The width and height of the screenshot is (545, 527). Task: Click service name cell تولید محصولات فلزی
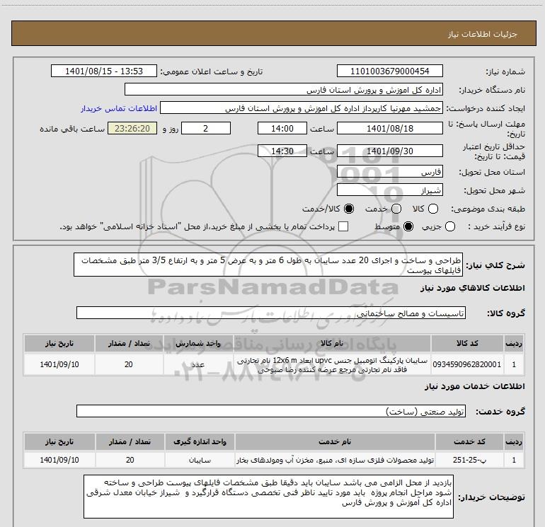pyautogui.click(x=335, y=461)
